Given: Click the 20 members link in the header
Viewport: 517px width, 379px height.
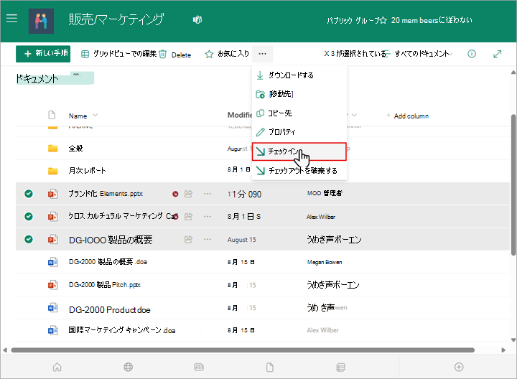Looking at the screenshot, I should click(432, 20).
